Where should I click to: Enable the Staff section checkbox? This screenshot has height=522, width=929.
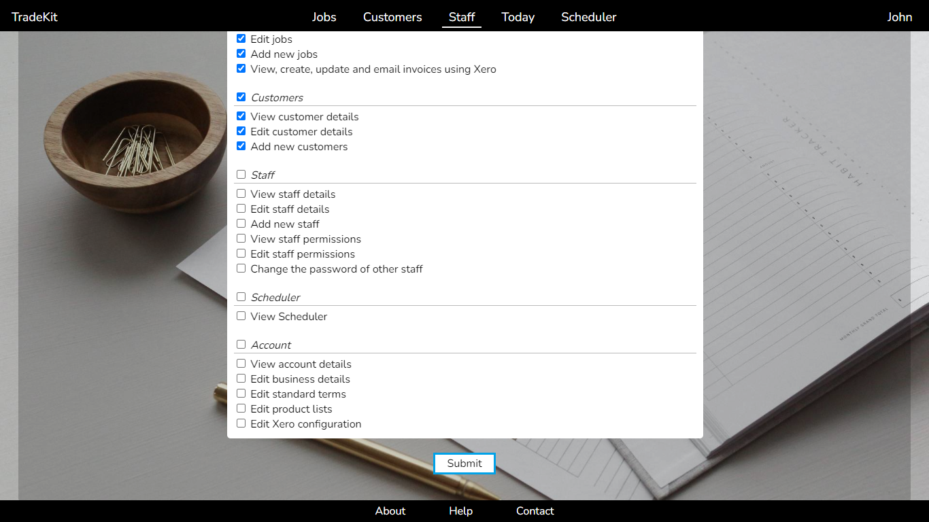(241, 175)
